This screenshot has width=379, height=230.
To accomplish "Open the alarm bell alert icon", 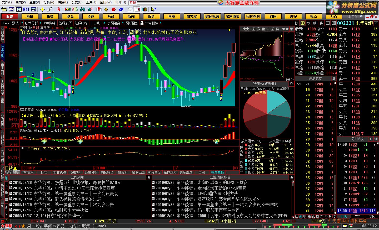I will pyautogui.click(x=90, y=9).
